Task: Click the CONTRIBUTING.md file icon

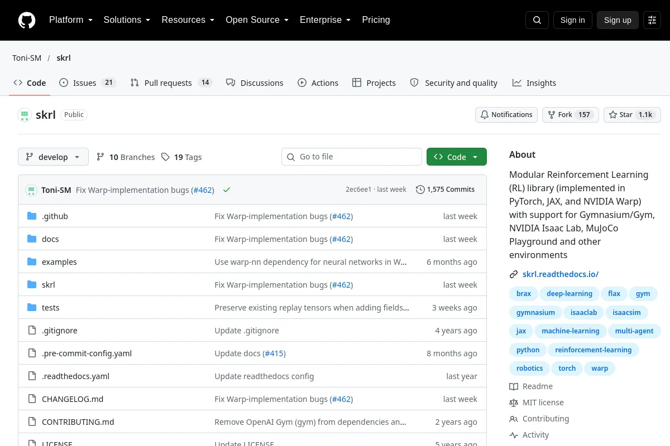Action: click(32, 421)
